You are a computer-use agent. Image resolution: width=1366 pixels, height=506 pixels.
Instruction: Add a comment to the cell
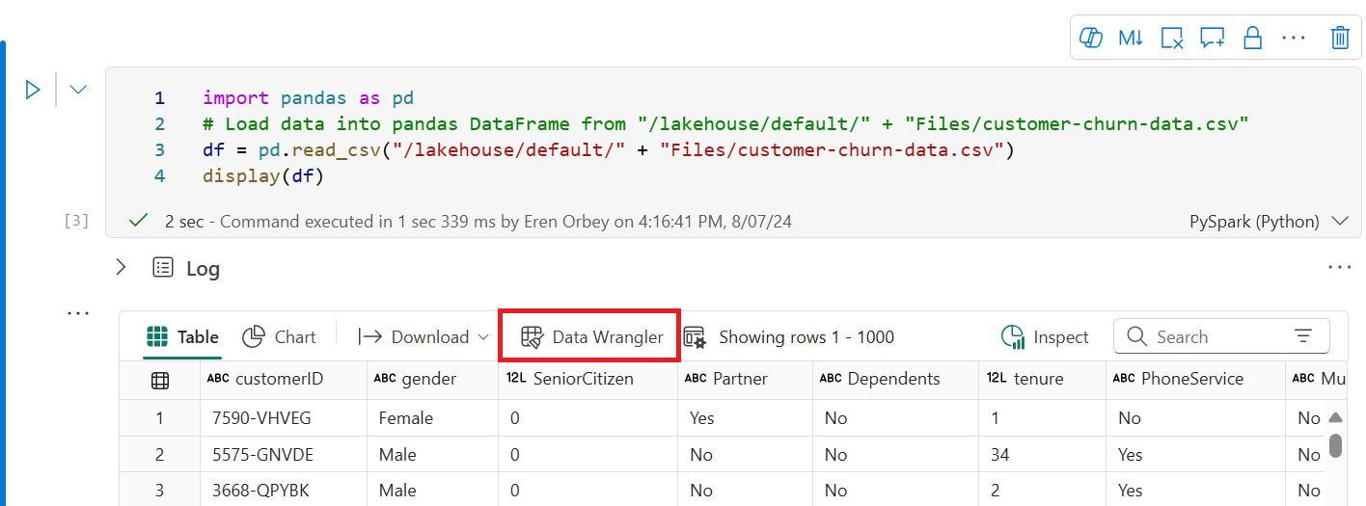coord(1212,38)
